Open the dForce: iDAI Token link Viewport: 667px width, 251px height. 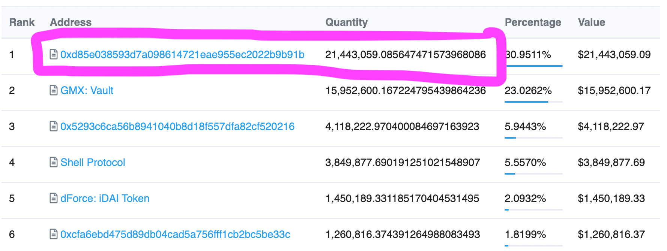coord(105,199)
